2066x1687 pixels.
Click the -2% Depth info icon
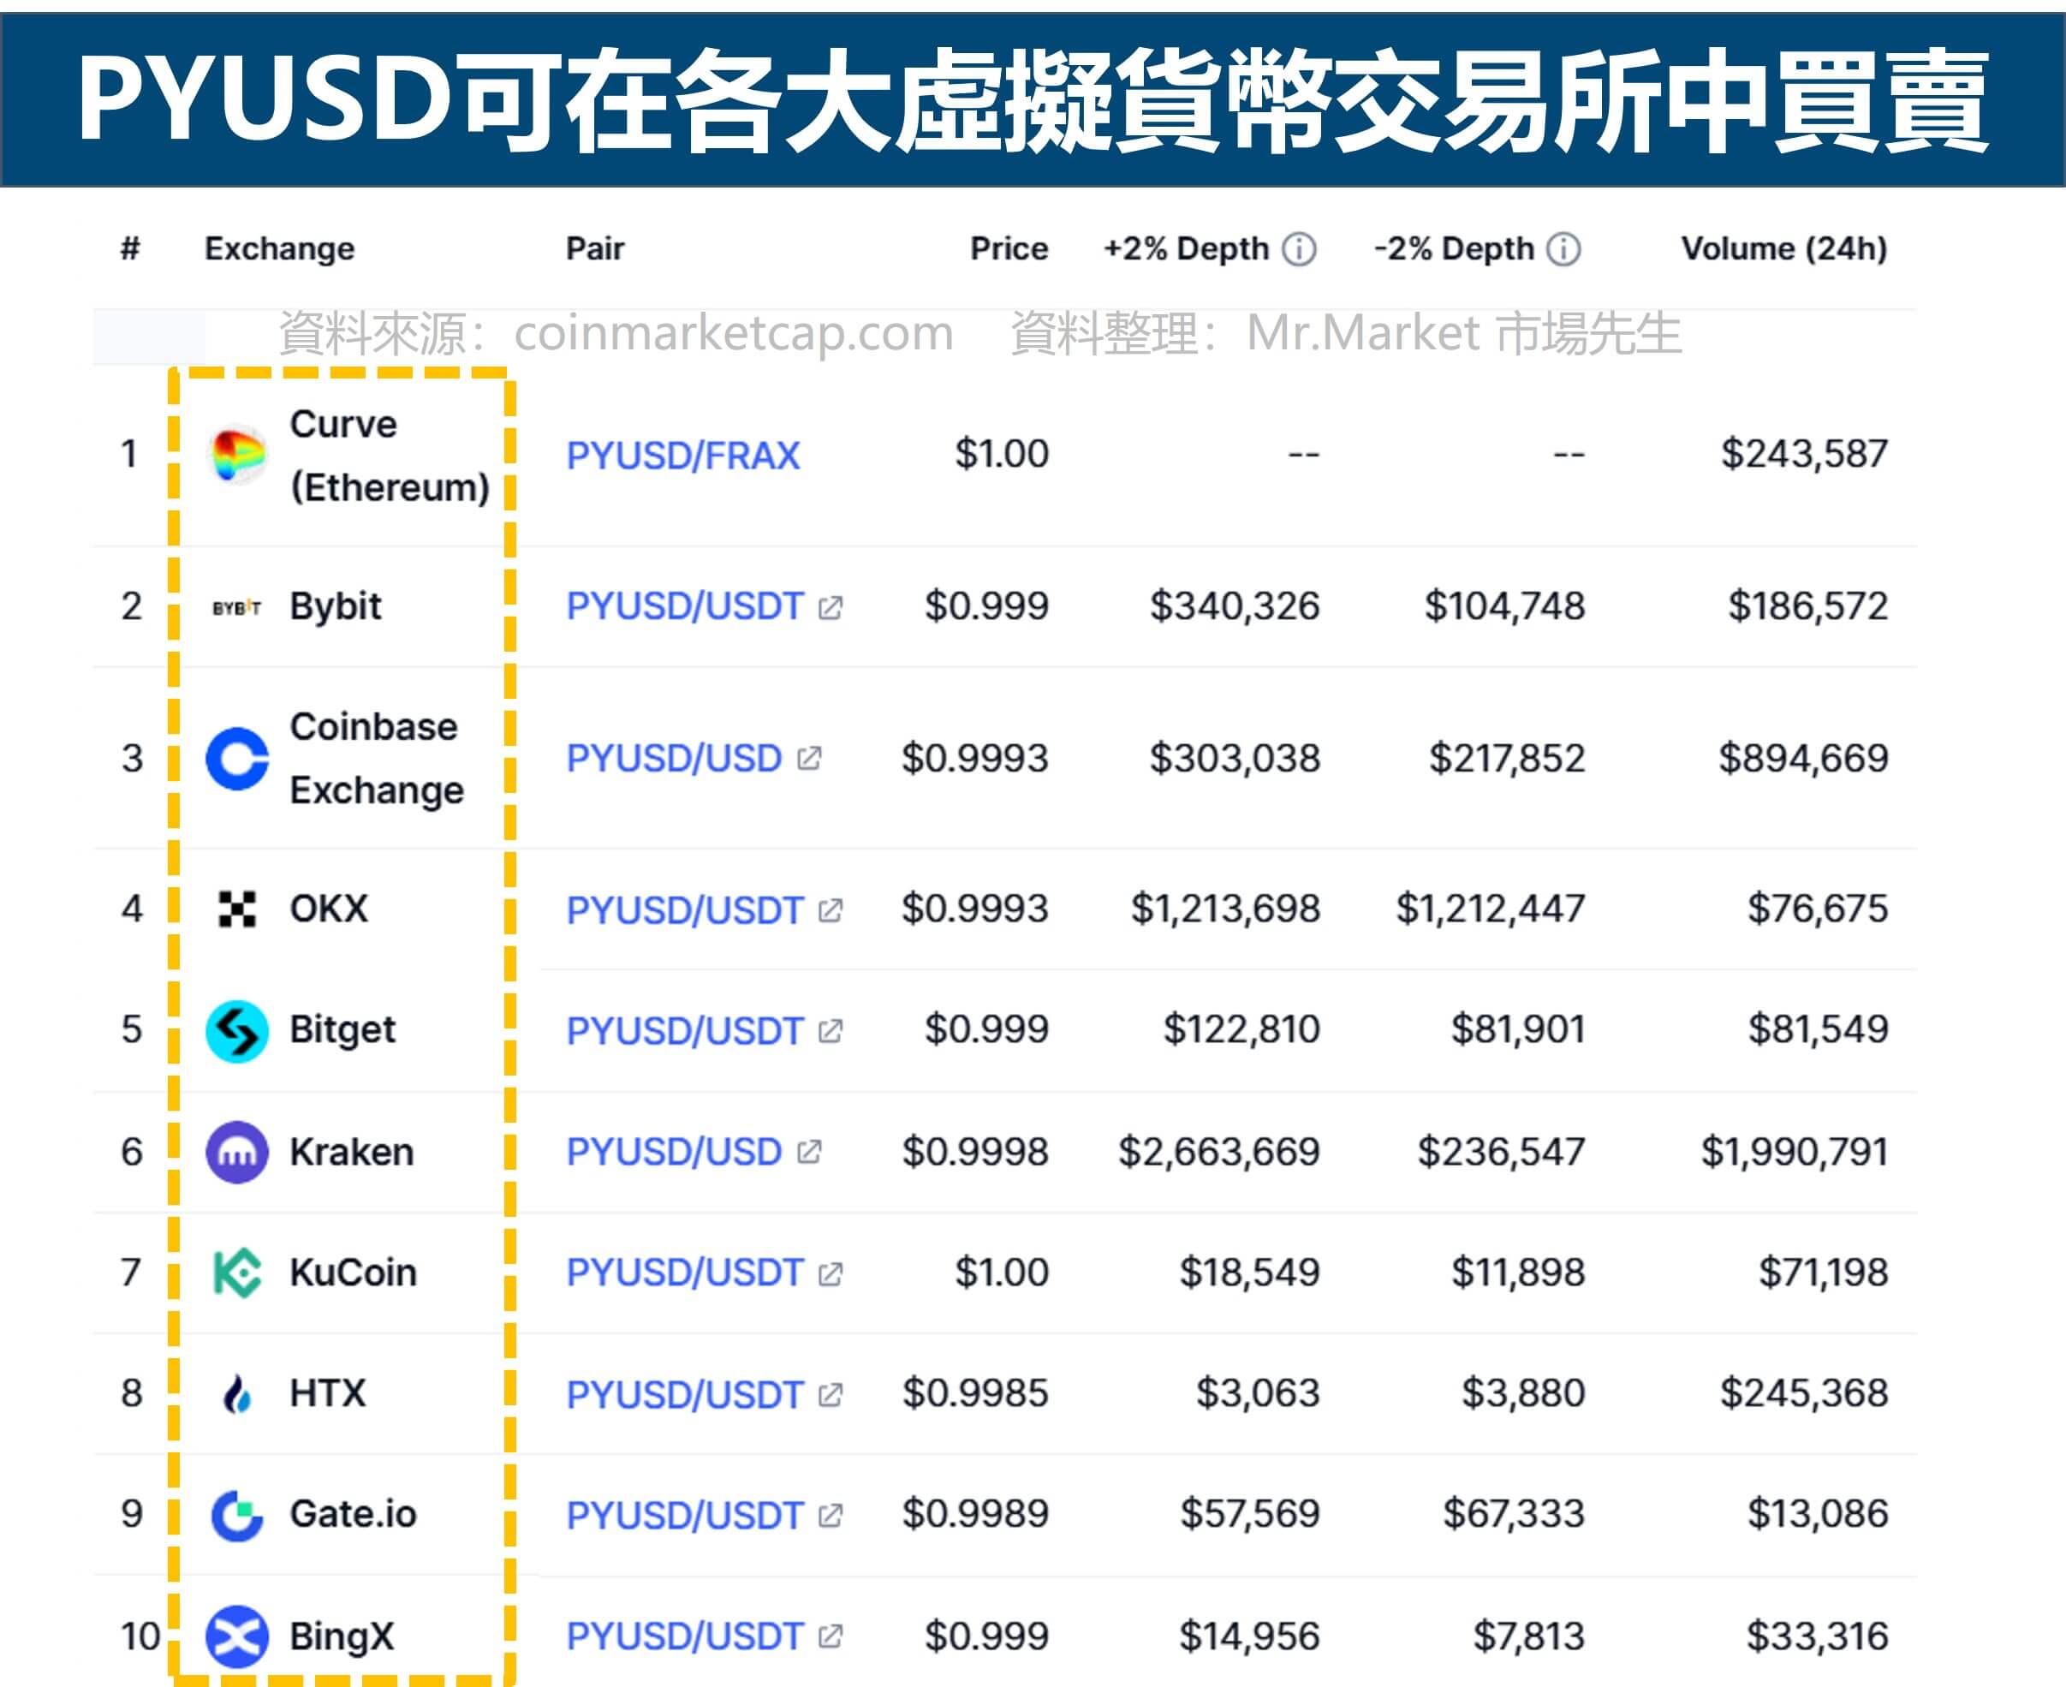(1563, 249)
